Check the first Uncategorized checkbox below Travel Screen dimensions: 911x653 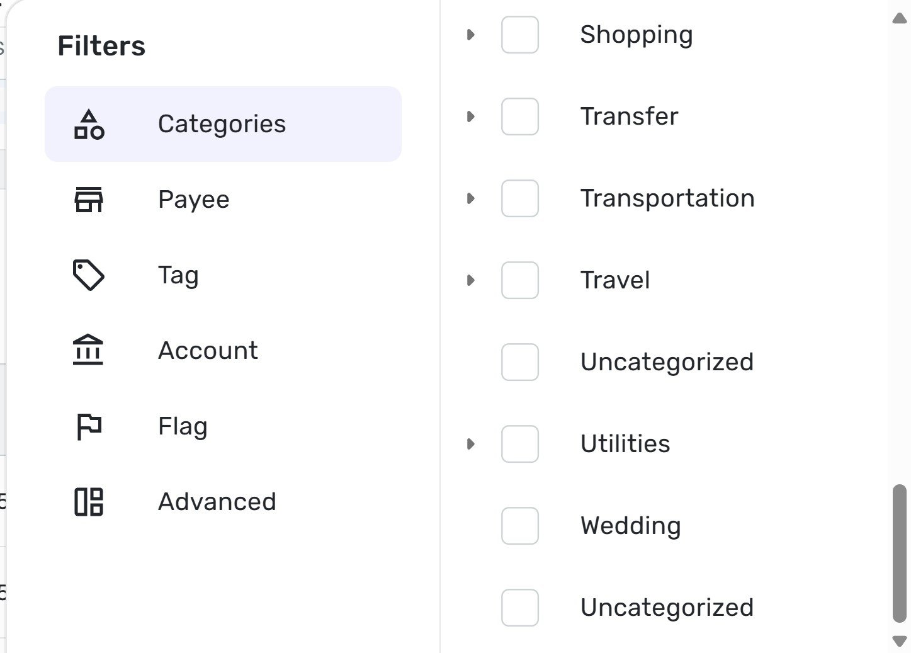point(520,362)
